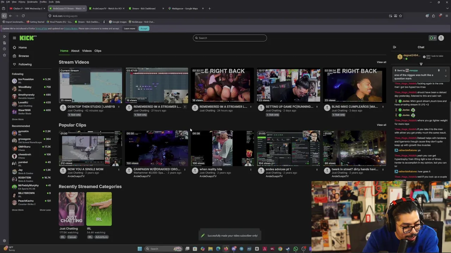The image size is (451, 253).
Task: Focus the Kick search field
Action: [x=230, y=38]
